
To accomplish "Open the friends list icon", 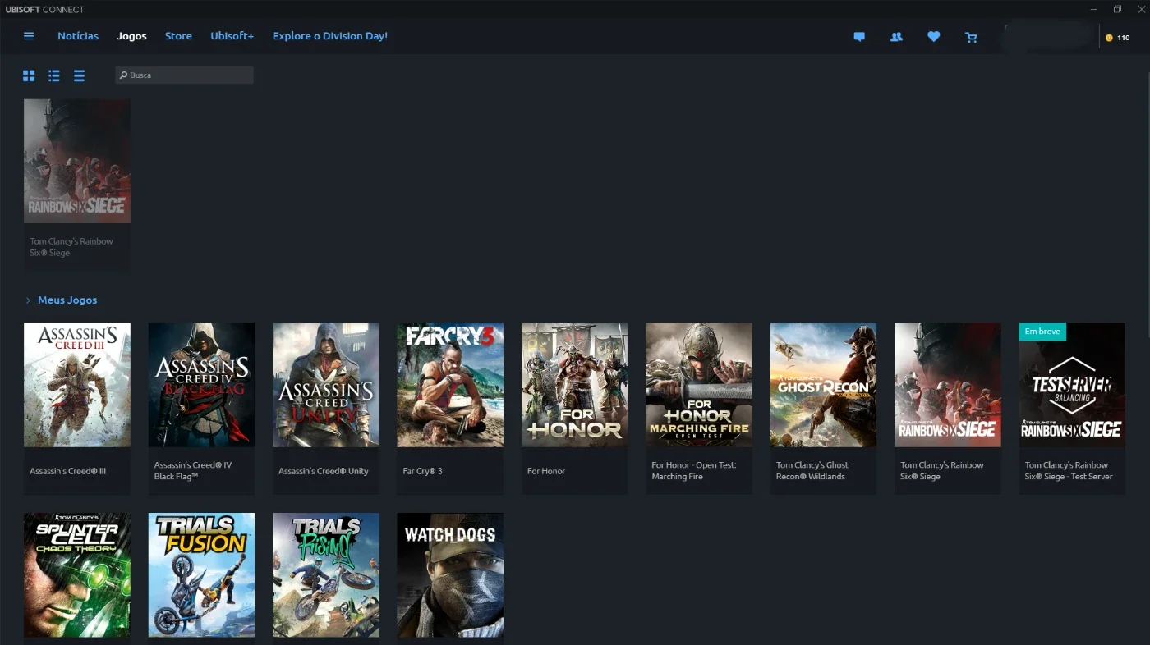I will (x=896, y=37).
